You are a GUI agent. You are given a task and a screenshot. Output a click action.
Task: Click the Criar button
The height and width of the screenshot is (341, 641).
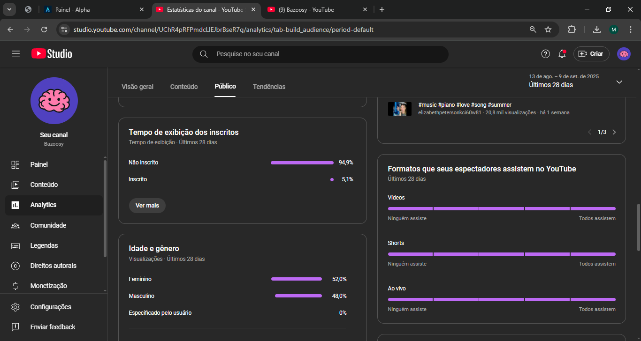(591, 54)
